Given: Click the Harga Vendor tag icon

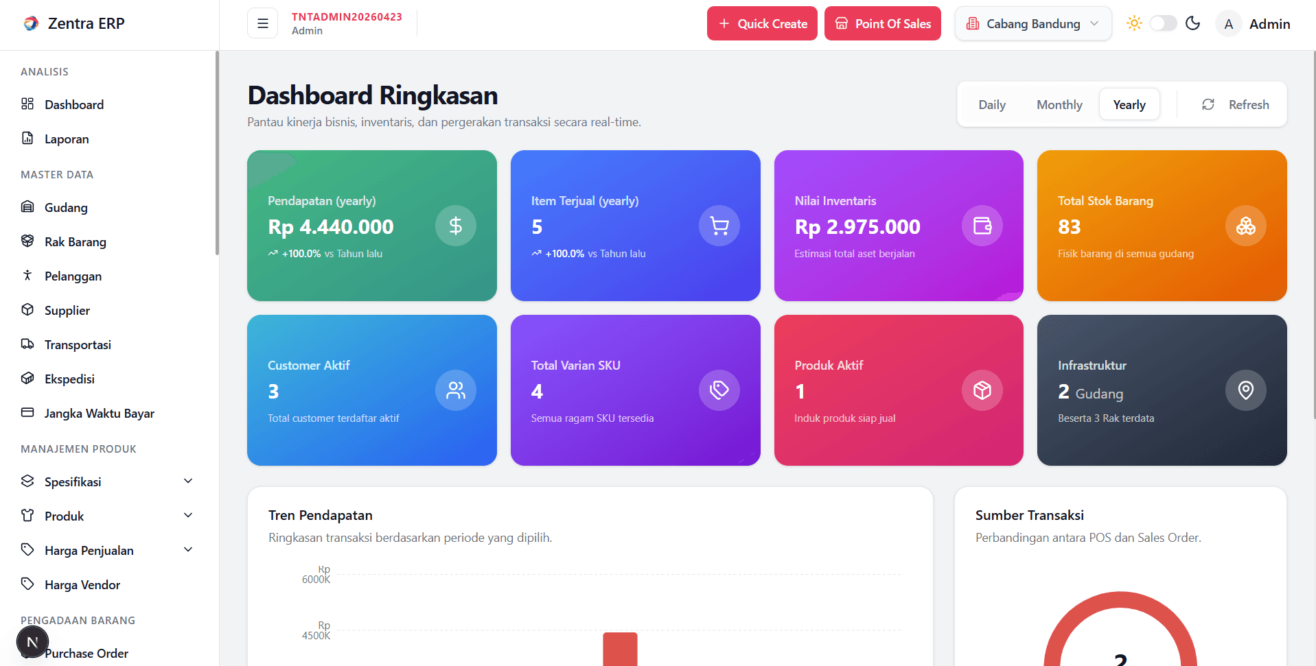Looking at the screenshot, I should pos(27,584).
